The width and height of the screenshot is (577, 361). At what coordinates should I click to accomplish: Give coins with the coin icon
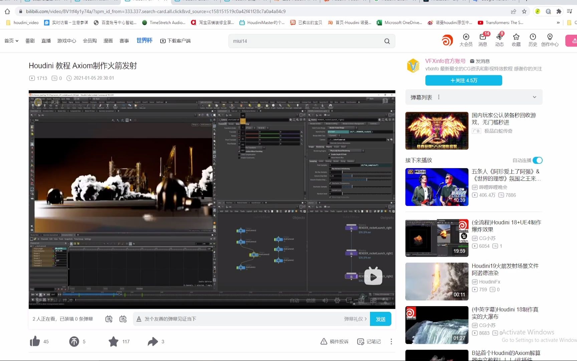click(x=74, y=341)
